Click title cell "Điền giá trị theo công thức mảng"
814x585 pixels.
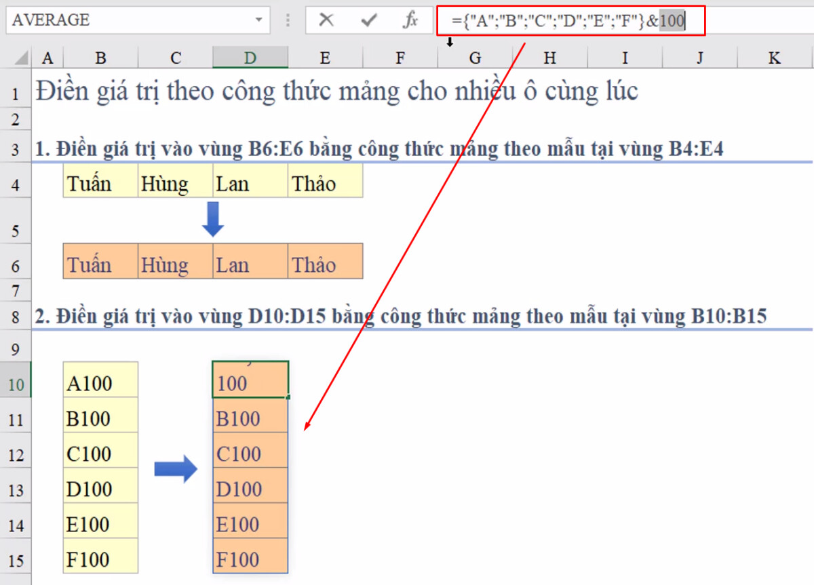[x=337, y=90]
